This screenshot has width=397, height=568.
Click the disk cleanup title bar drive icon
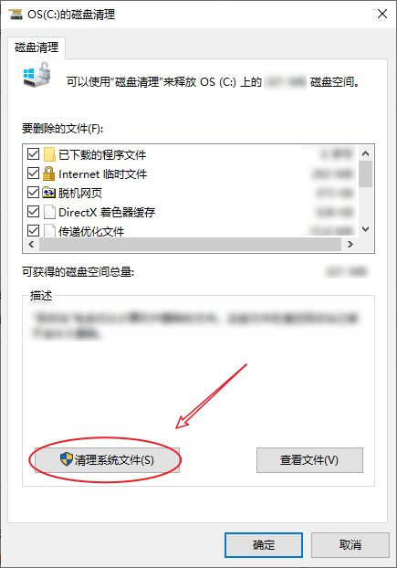(16, 15)
